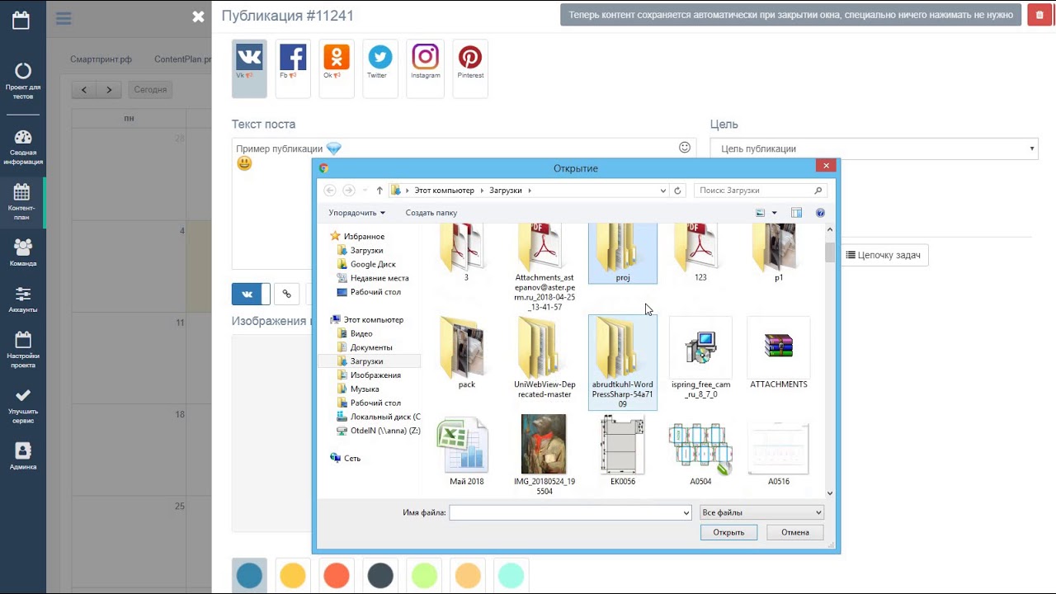Screen dimensions: 1056x594
Task: Click the file name input field
Action: 565,513
